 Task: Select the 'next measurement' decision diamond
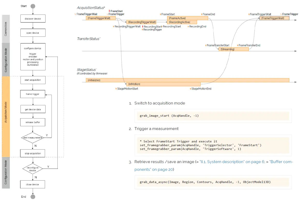point(33,138)
